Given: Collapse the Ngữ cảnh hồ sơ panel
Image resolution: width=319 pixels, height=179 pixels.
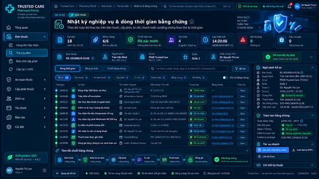Looking at the screenshot, I should tap(313, 68).
